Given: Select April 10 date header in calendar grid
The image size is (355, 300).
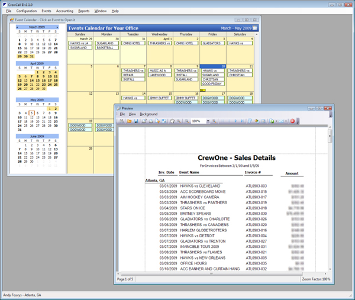Looking at the screenshot, I should [x=212, y=66].
